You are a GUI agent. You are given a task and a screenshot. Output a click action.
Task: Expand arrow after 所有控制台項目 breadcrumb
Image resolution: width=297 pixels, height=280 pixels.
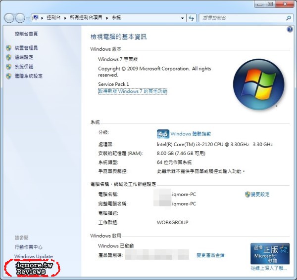[x=107, y=18]
